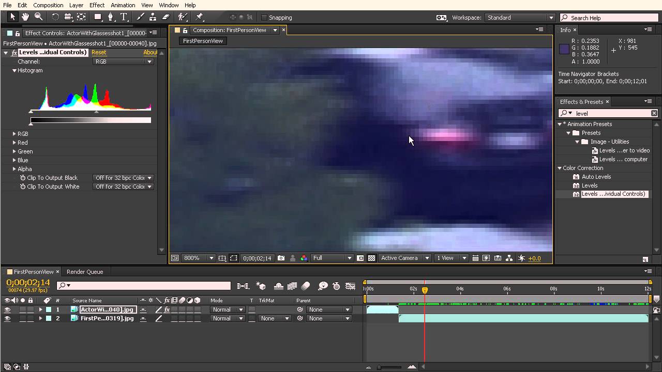The height and width of the screenshot is (372, 662).
Task: Open the Composition Mini-Flowchart icon
Action: [x=243, y=286]
